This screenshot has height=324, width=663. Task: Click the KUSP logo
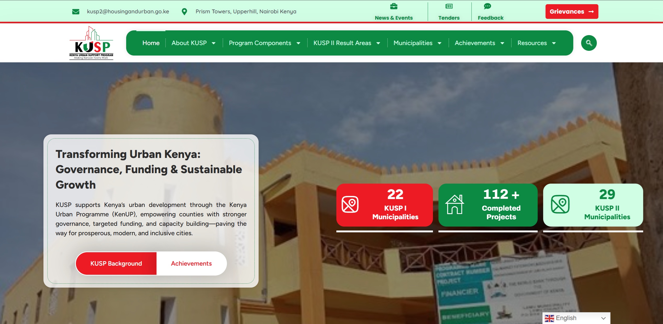pyautogui.click(x=91, y=43)
